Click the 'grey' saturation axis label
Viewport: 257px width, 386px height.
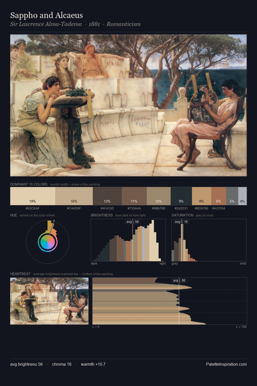(x=175, y=264)
